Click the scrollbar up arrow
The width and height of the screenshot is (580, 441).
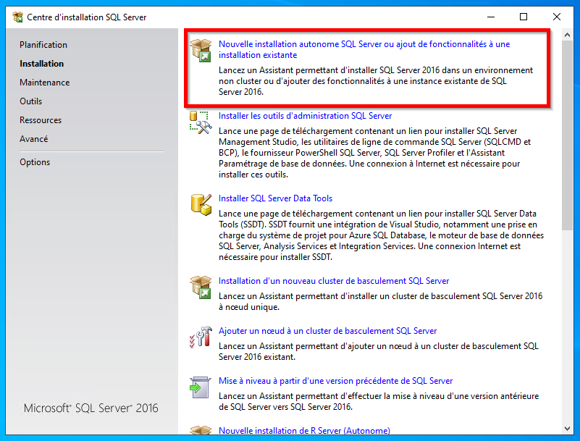pos(567,35)
